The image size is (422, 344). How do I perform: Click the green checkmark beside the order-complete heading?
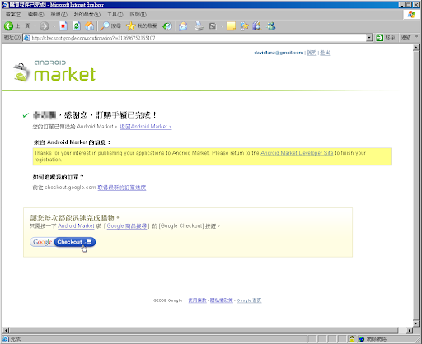26,115
